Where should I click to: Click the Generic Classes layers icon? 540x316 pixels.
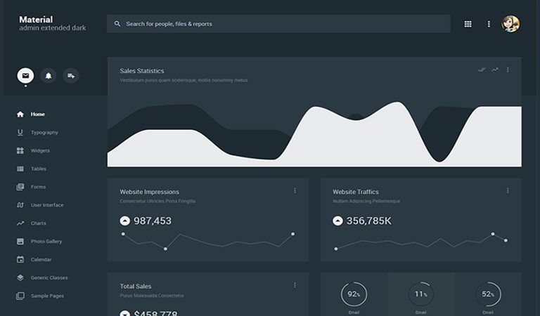point(20,277)
